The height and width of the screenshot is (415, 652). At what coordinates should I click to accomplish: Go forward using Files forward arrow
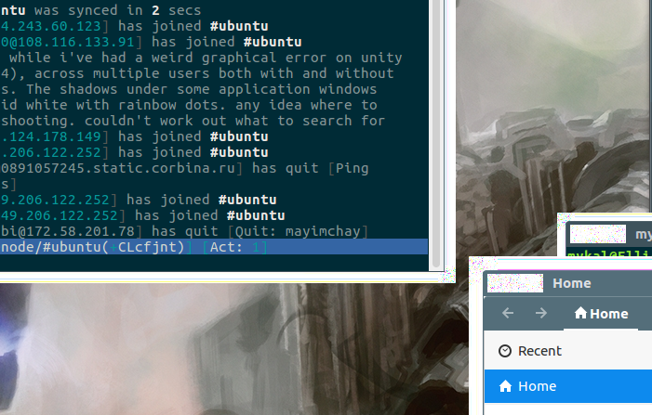[x=541, y=313]
